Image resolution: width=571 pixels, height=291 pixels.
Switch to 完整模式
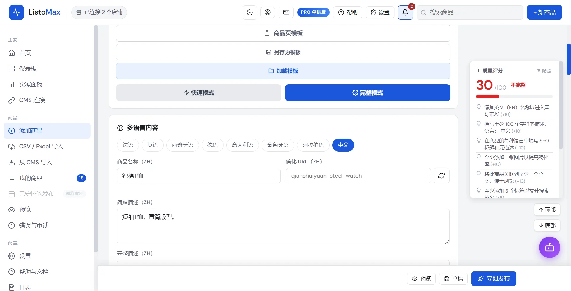[x=368, y=93]
